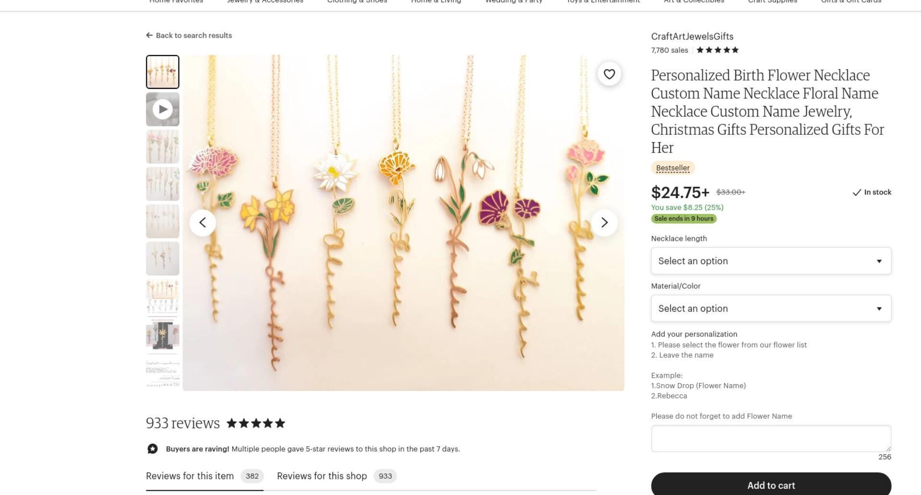
Task: Click the review stars beside 933 reviews
Action: point(256,423)
